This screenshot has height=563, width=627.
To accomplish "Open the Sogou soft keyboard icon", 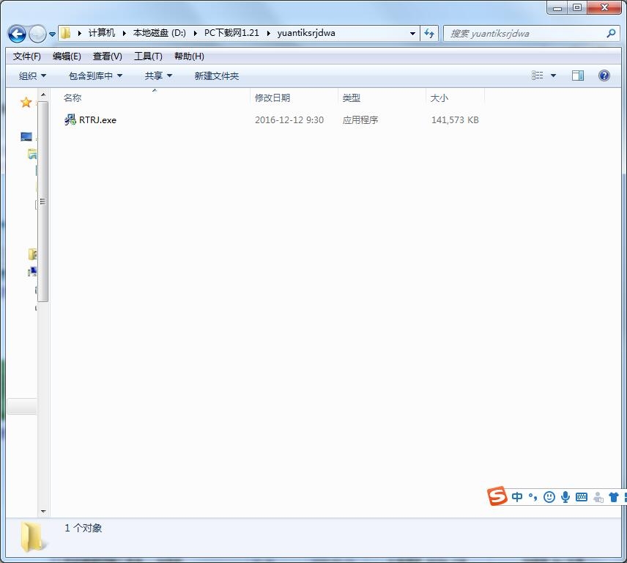I will [582, 497].
